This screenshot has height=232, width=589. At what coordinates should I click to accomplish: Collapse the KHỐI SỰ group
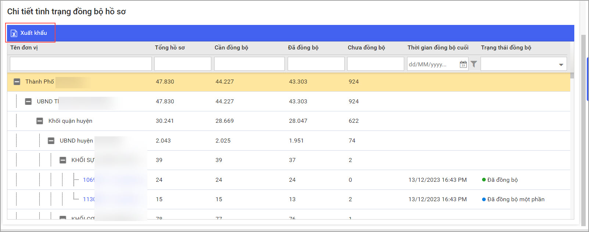pyautogui.click(x=63, y=160)
